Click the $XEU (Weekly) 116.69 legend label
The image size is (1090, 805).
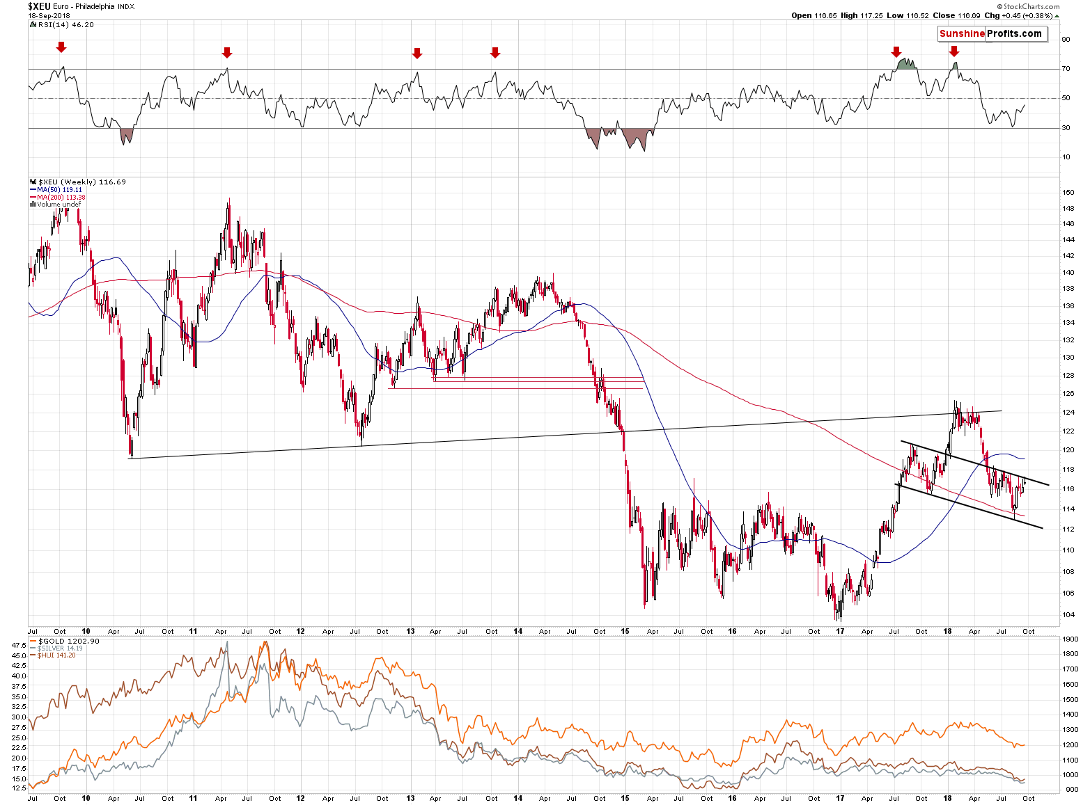click(x=82, y=182)
